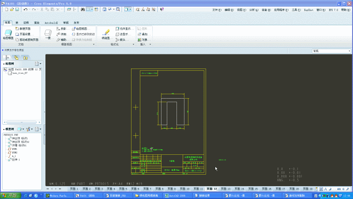Expand the Insert group arrow

coord(150,45)
